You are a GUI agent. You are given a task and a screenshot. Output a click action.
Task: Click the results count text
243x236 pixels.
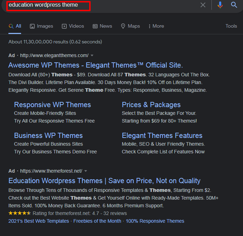(55, 42)
